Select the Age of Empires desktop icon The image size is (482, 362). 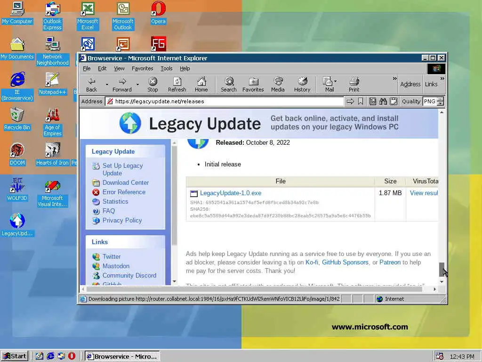[x=53, y=122]
